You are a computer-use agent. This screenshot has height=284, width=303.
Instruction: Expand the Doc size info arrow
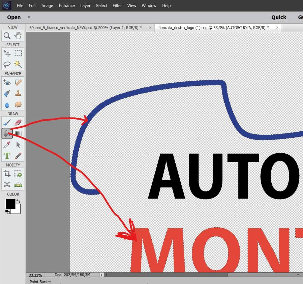[101, 275]
